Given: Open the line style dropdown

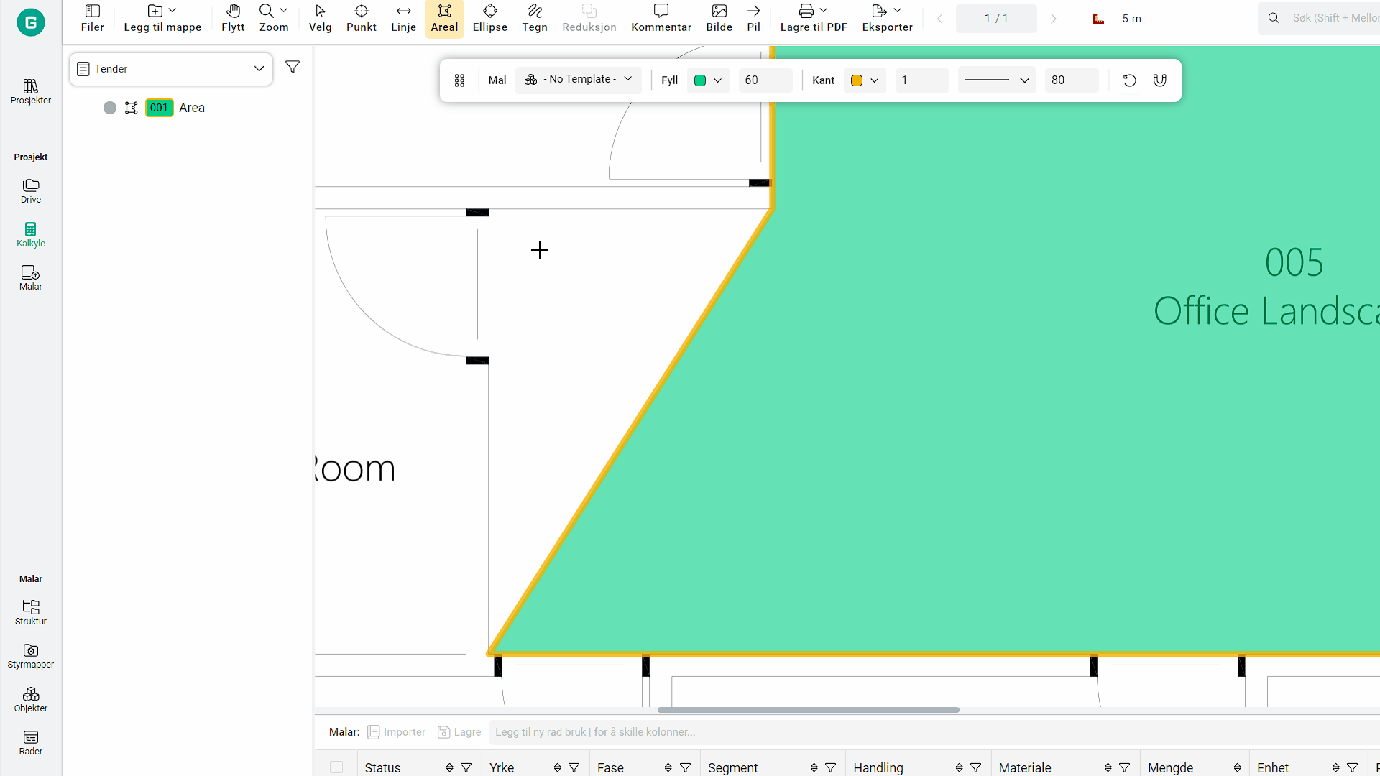Looking at the screenshot, I should point(997,80).
